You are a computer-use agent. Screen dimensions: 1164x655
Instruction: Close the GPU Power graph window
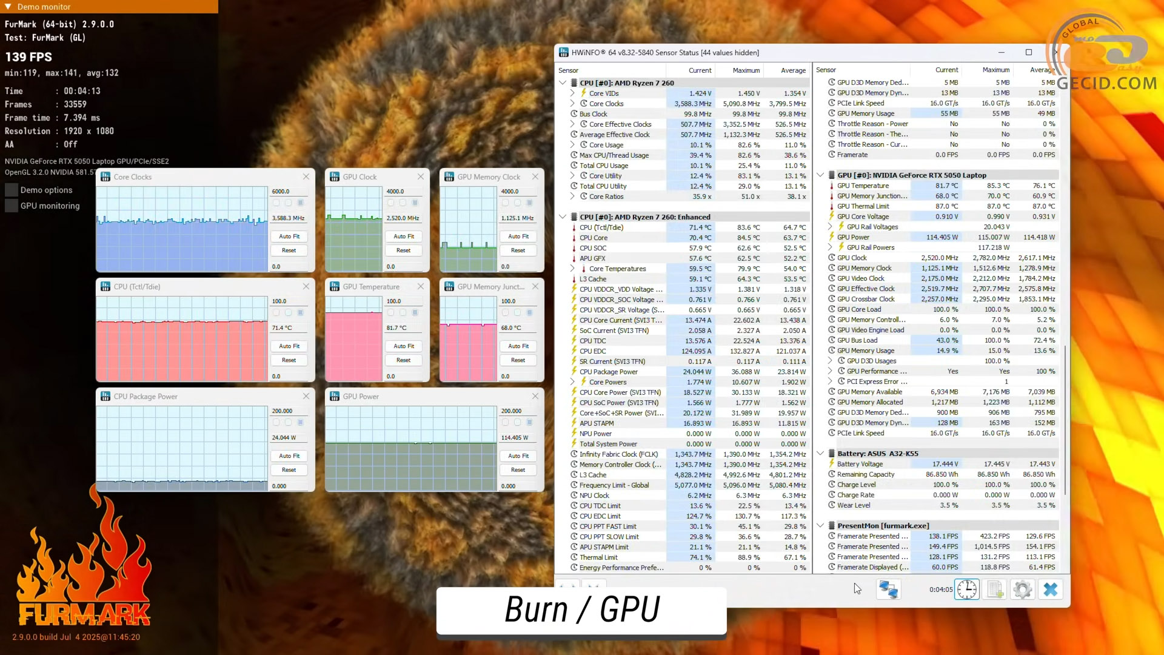coord(535,396)
